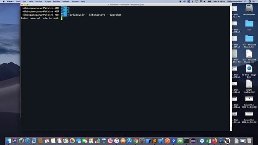Select the 'eses' folder on desktop
Viewport: 258px width, 145px height.
249,25
